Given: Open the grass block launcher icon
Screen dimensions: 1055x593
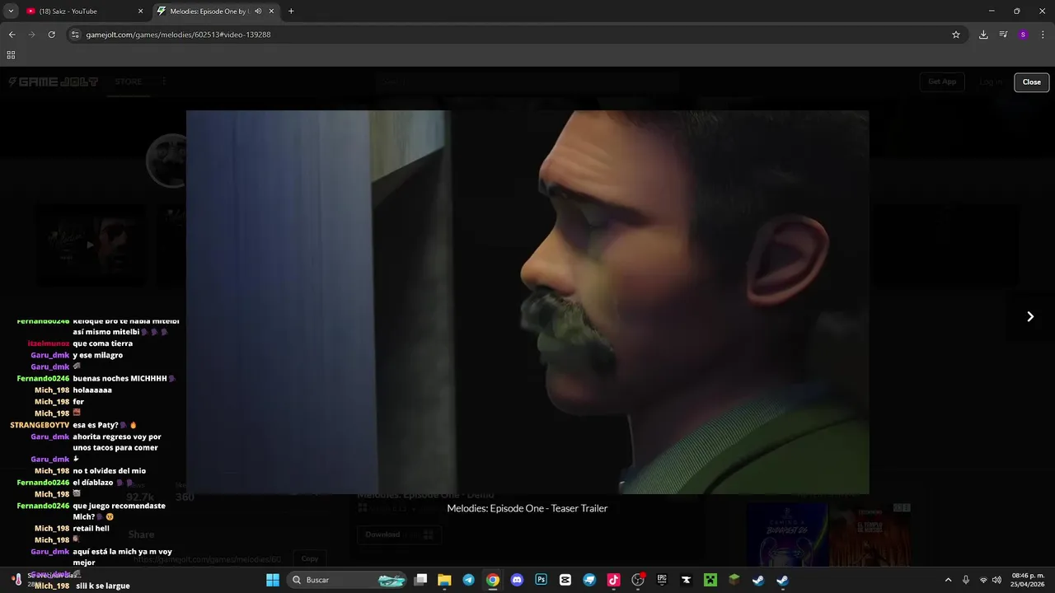Looking at the screenshot, I should tap(734, 580).
